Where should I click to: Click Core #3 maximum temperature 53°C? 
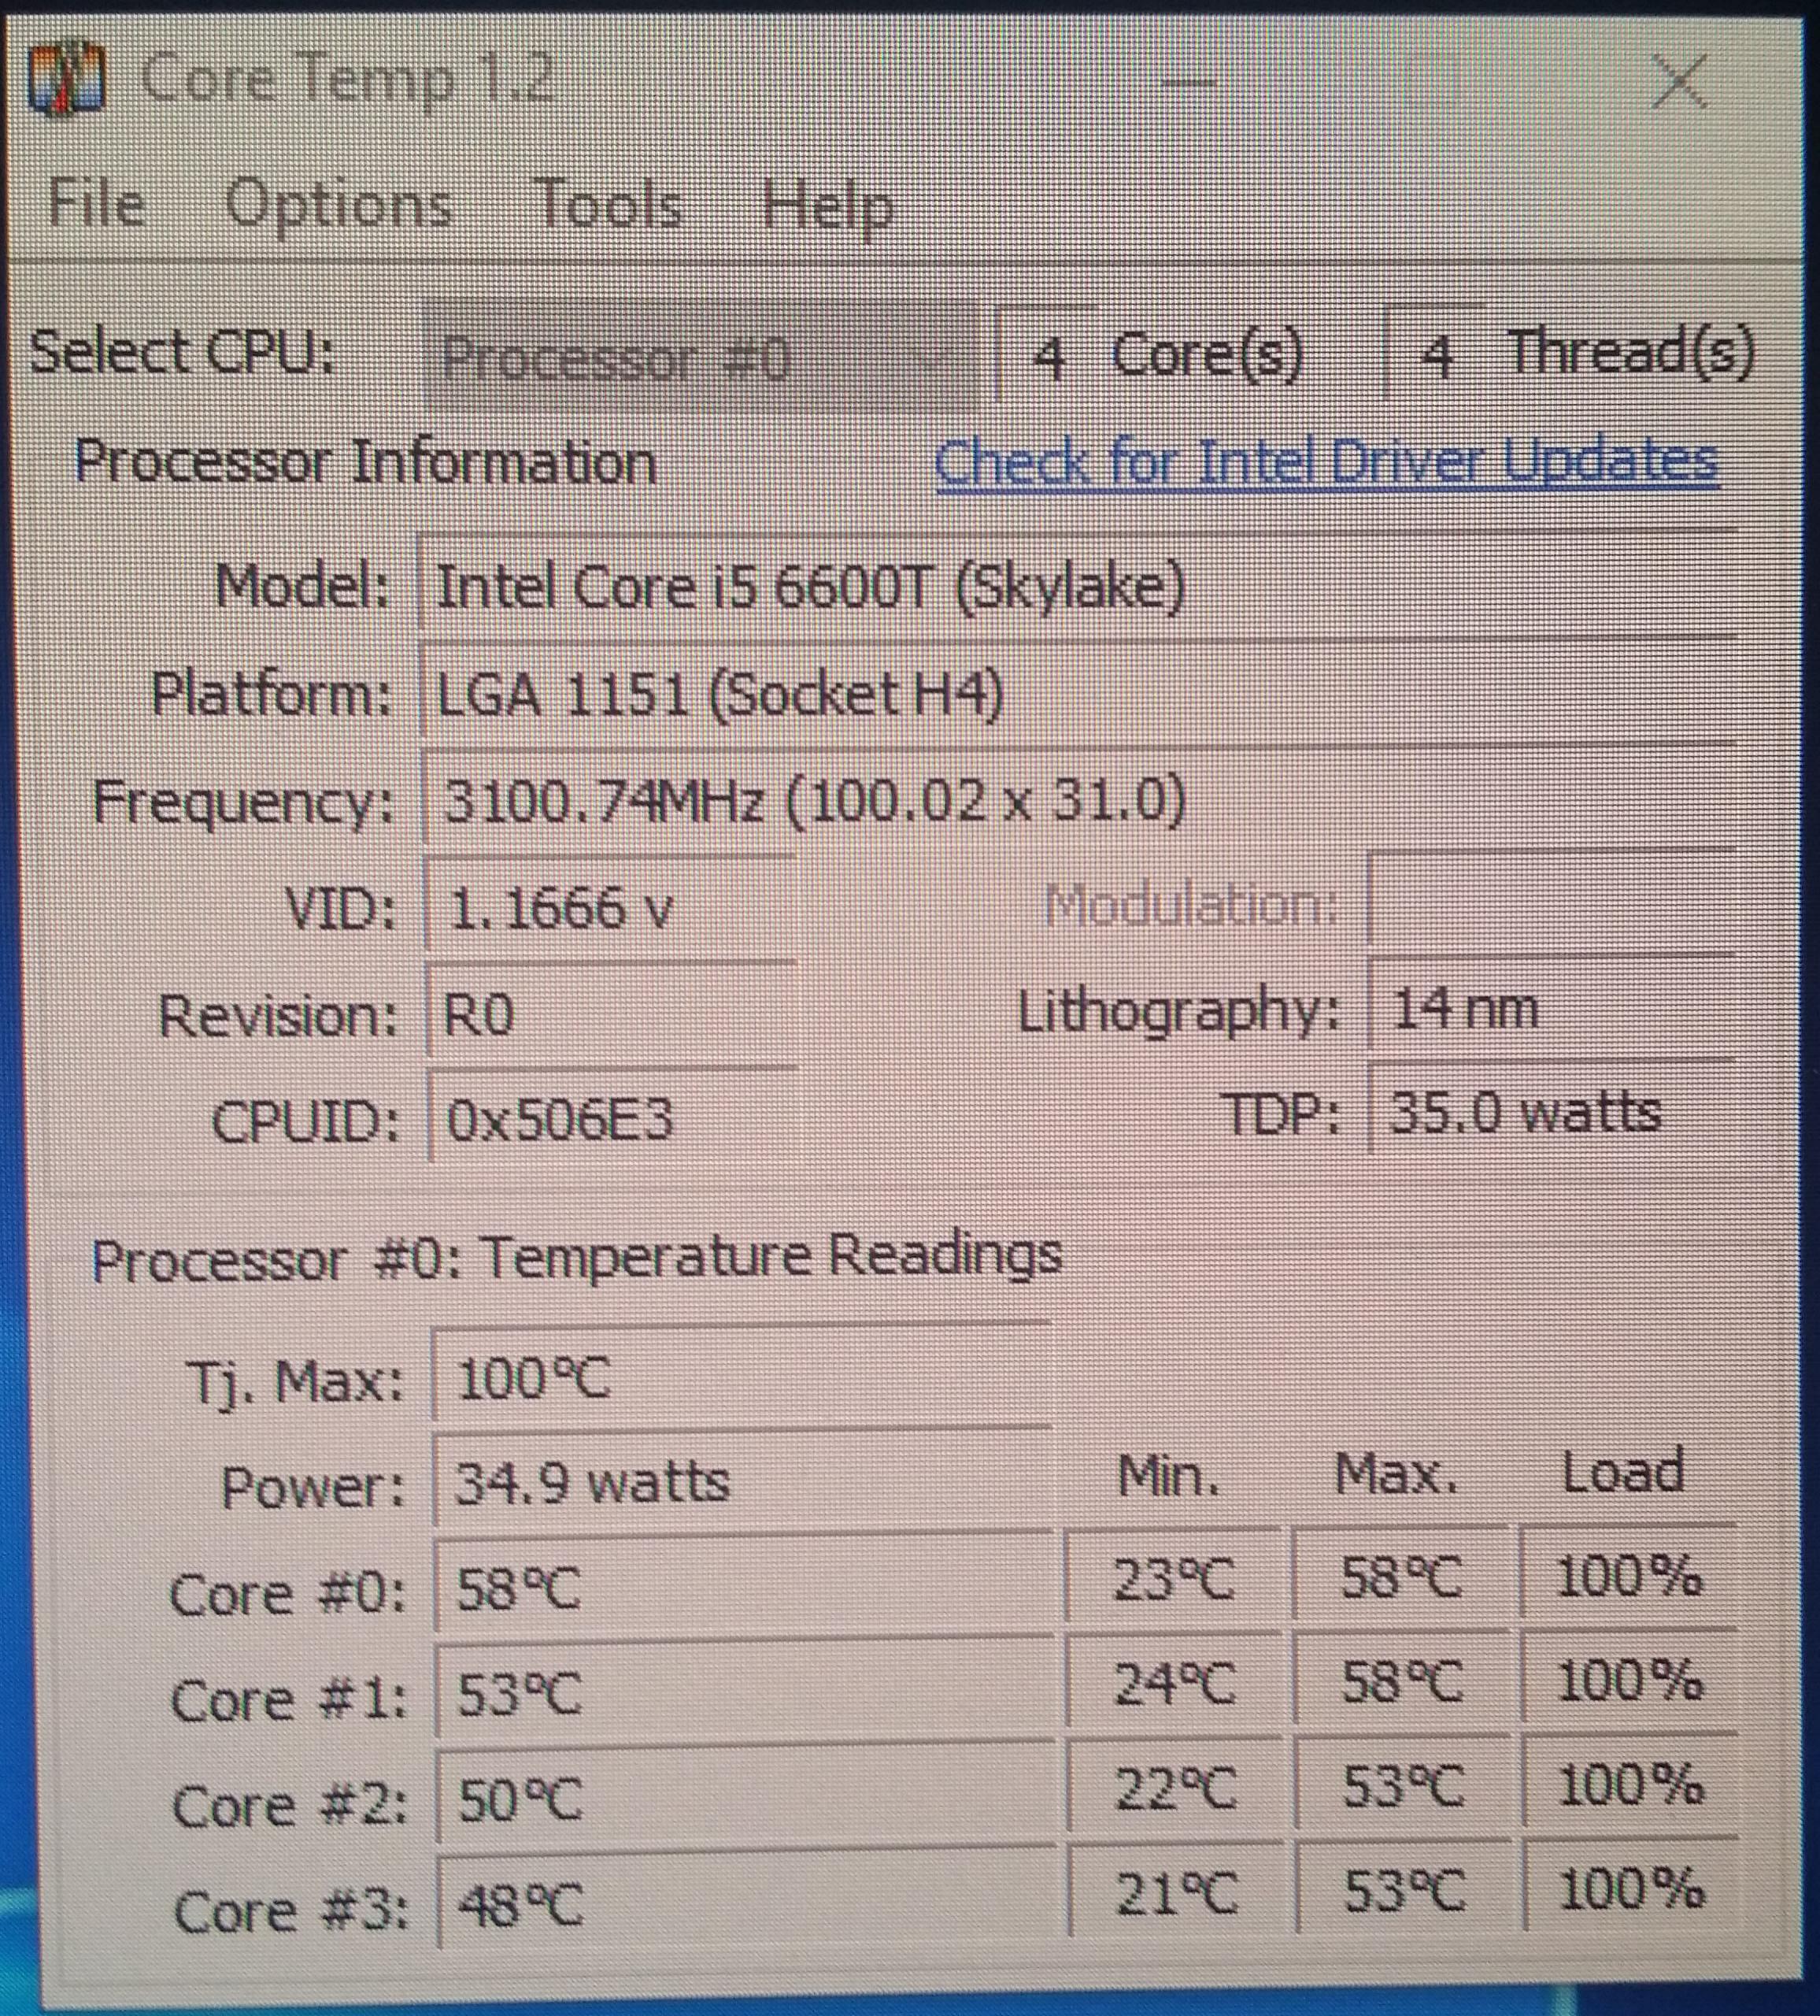1404,1891
